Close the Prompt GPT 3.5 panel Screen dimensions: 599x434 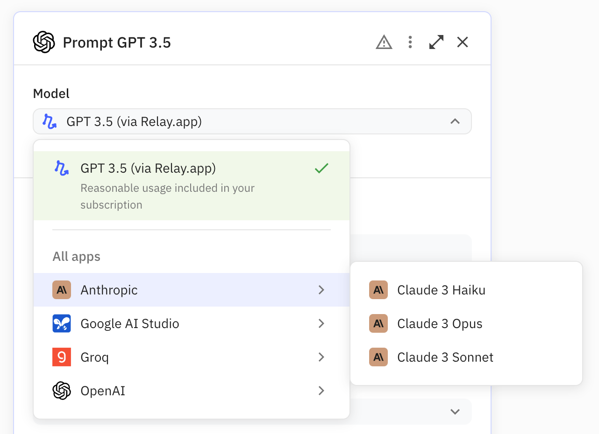point(462,42)
